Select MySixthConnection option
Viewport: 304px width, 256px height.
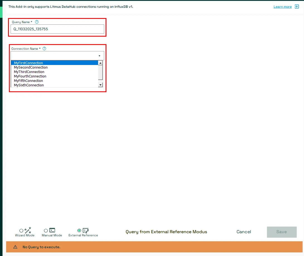point(55,85)
